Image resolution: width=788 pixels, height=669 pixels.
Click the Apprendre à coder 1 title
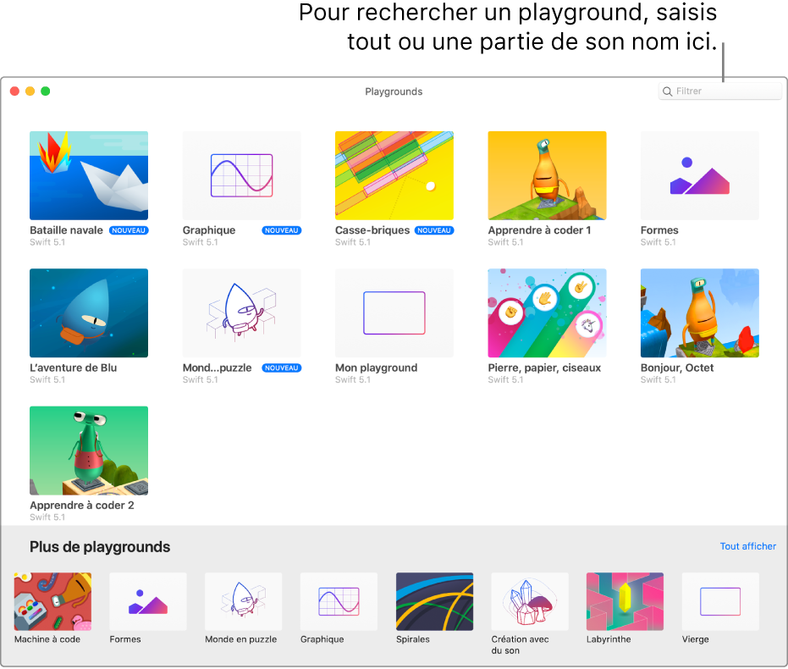539,230
